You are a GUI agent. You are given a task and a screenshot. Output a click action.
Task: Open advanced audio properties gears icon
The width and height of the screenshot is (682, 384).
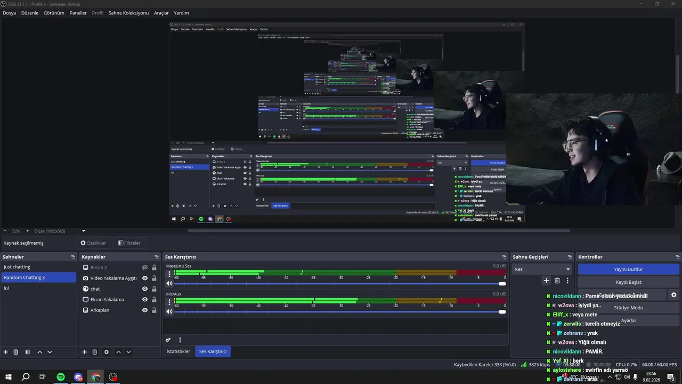tap(168, 340)
